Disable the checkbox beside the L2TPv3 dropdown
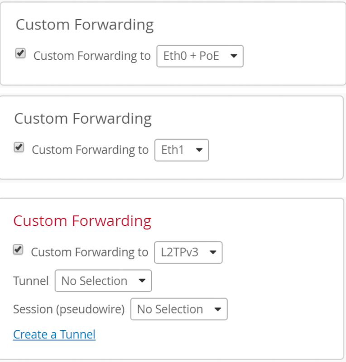This screenshot has width=346, height=362. (x=18, y=250)
